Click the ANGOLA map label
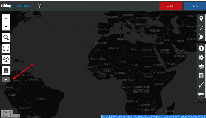This screenshot has height=118, width=206. click(x=132, y=101)
